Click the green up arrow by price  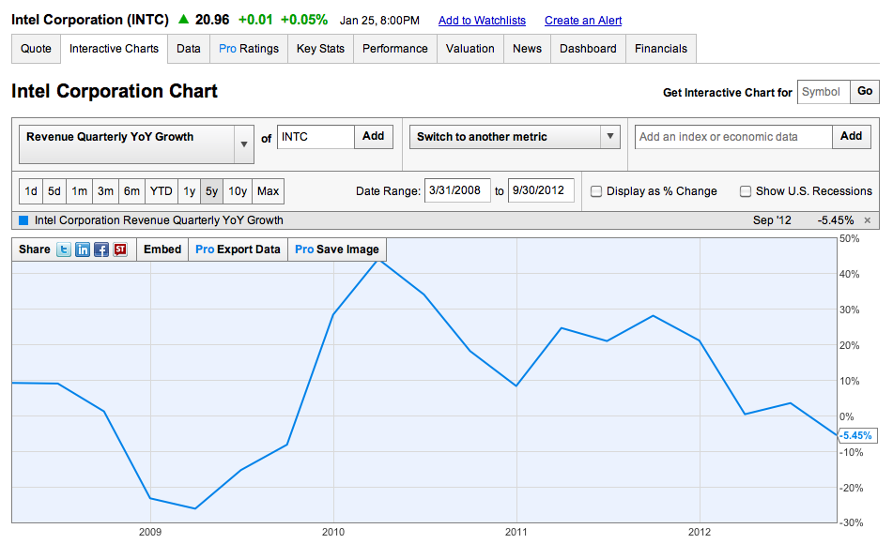point(183,20)
